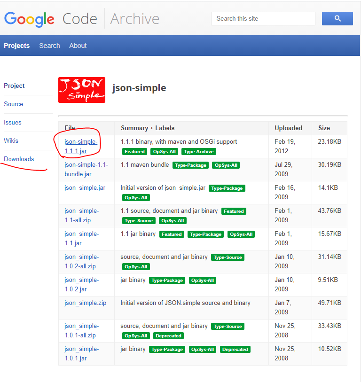The height and width of the screenshot is (382, 361).
Task: Click Deprecated label in 1.0.1.jar row
Action: 235,350
